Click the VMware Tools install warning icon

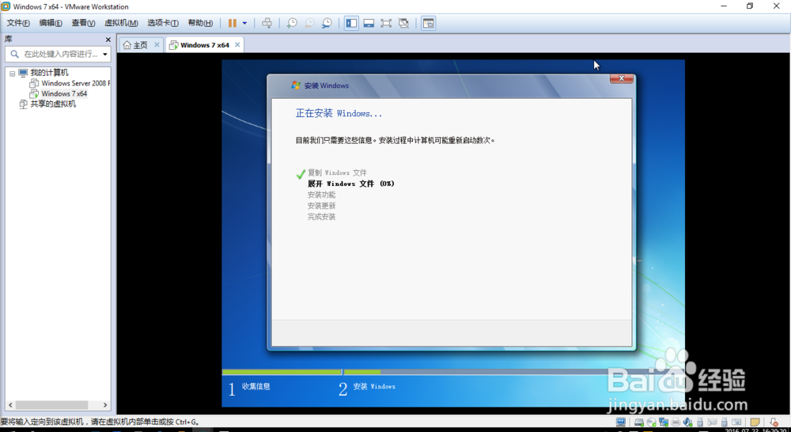tap(774, 422)
